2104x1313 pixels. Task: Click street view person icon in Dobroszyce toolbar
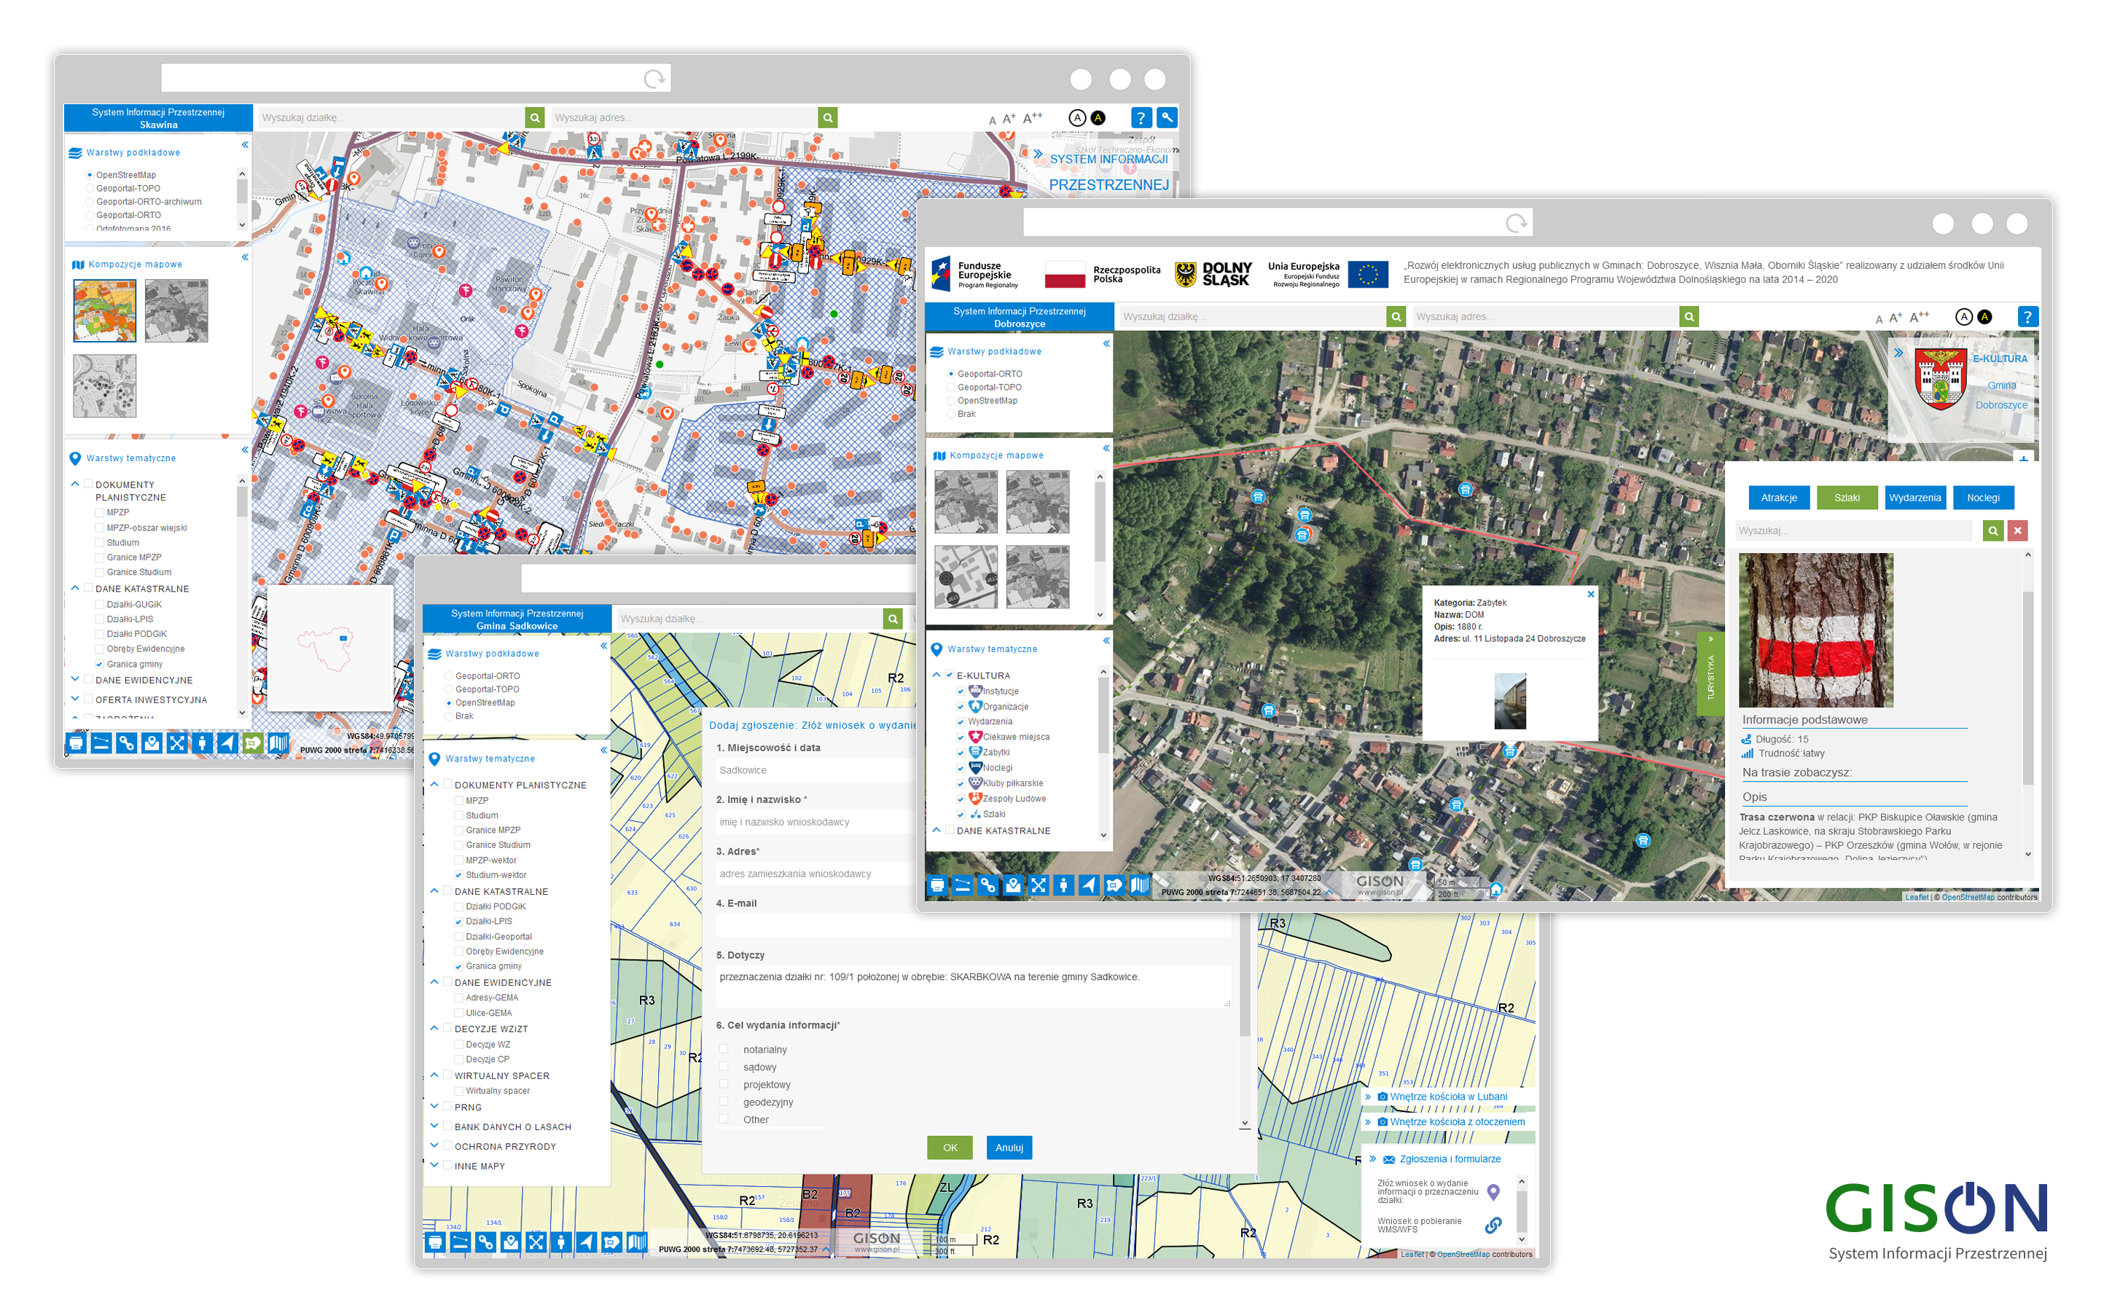[1064, 886]
